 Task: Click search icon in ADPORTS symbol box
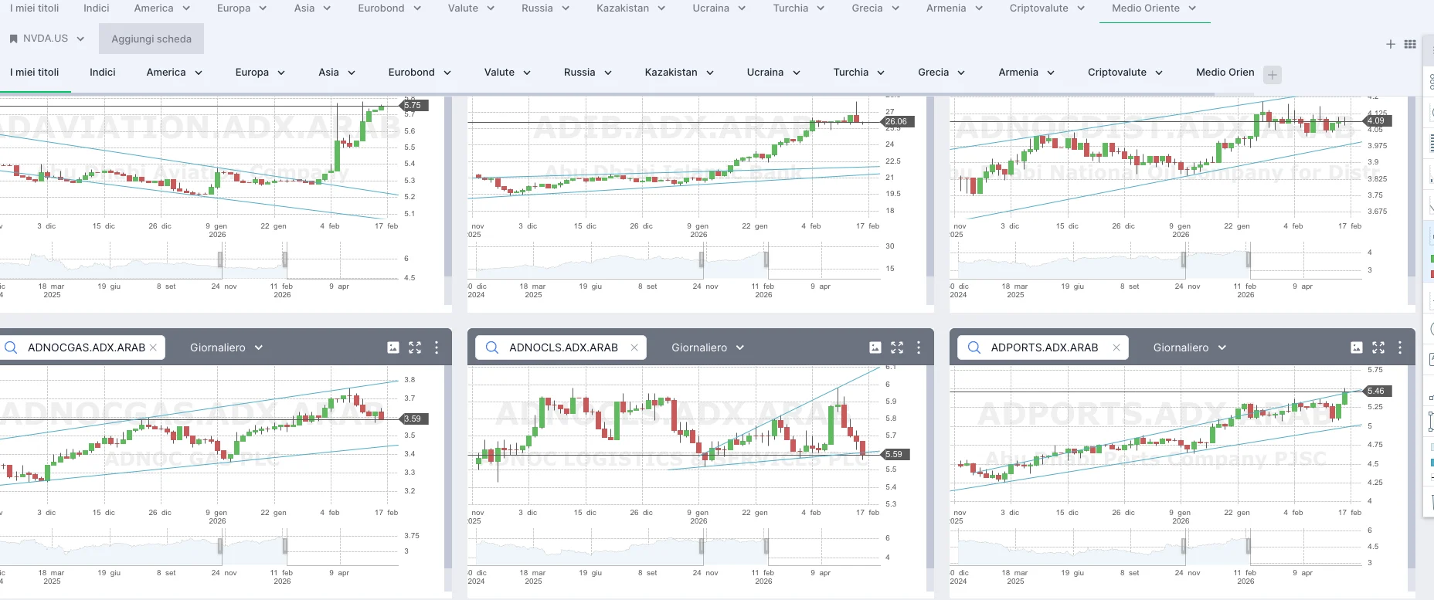tap(974, 347)
